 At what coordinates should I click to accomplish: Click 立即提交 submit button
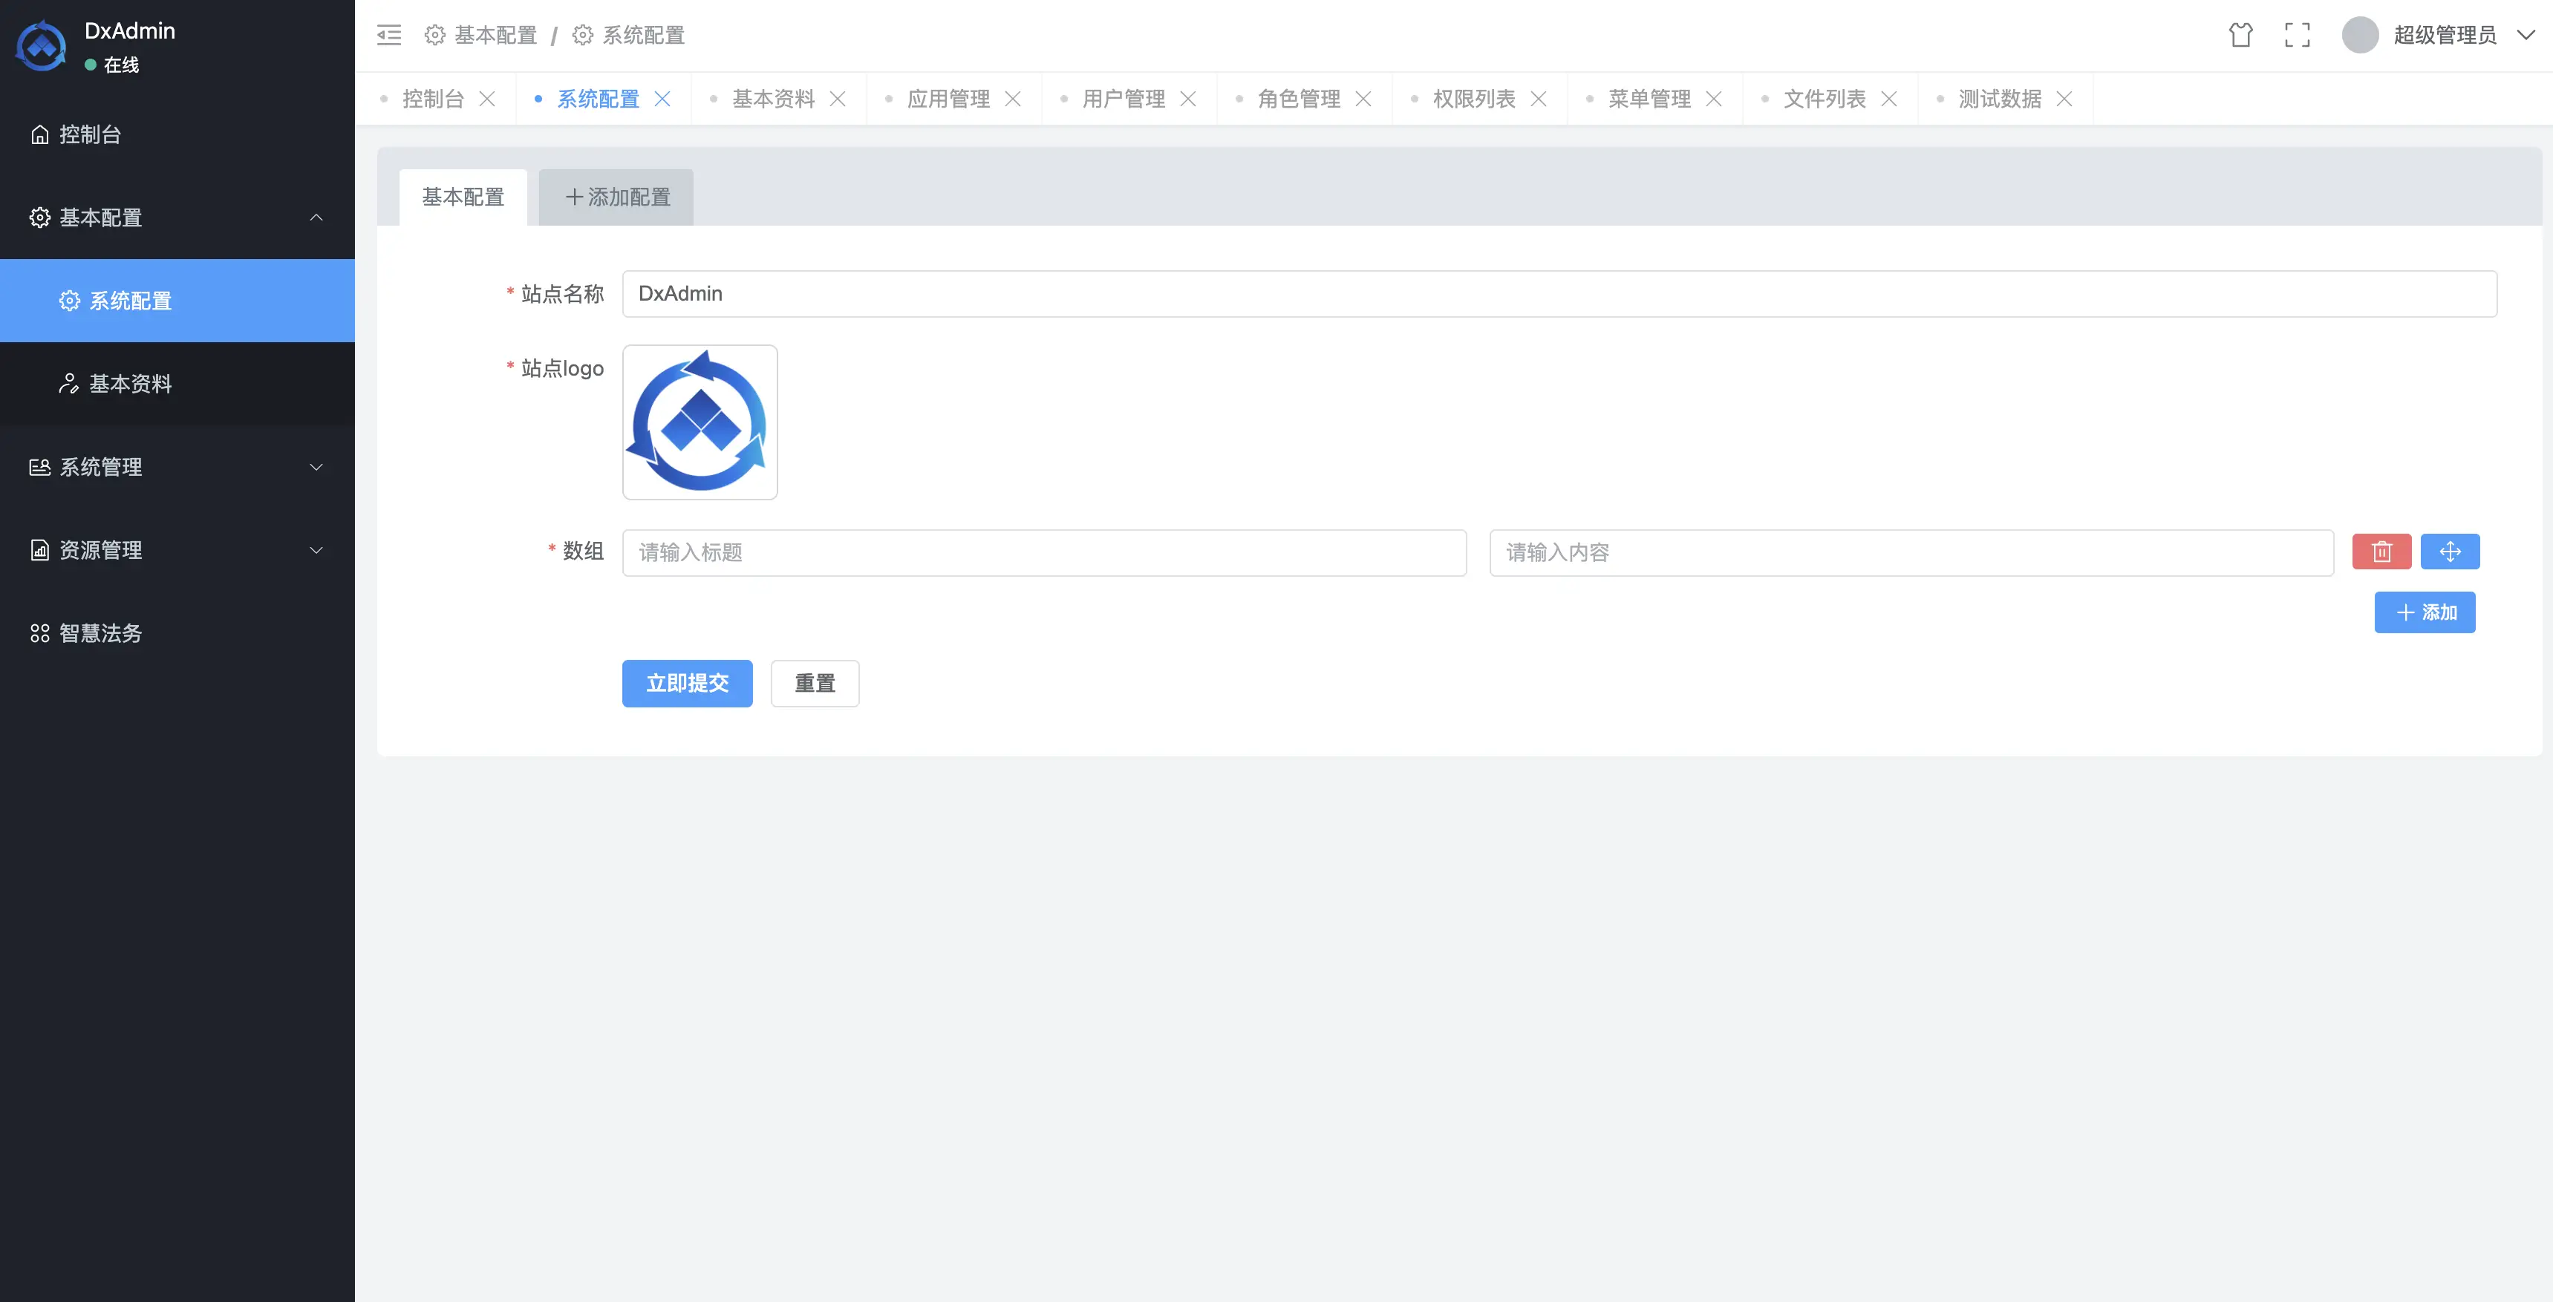[x=687, y=684]
